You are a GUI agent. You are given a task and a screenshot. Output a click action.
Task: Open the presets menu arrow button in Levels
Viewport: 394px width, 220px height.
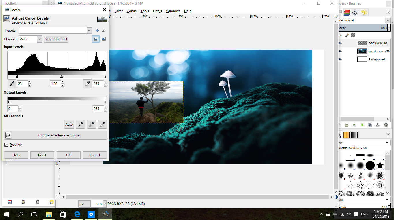[103, 30]
